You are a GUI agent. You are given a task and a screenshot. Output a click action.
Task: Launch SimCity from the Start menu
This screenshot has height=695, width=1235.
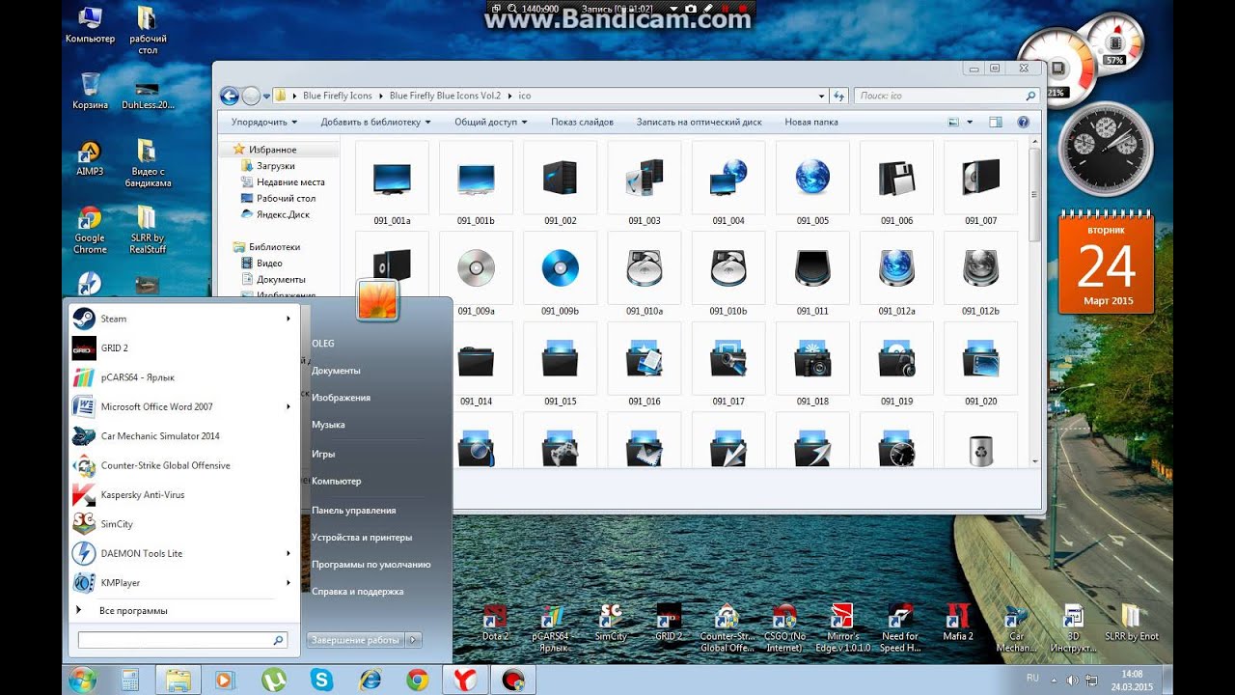click(x=182, y=524)
